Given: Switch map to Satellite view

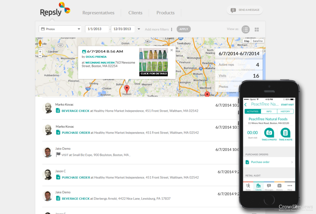Looking at the screenshot, I should point(258,41).
